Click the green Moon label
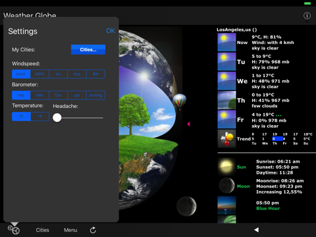This screenshot has height=237, width=316. [x=244, y=186]
